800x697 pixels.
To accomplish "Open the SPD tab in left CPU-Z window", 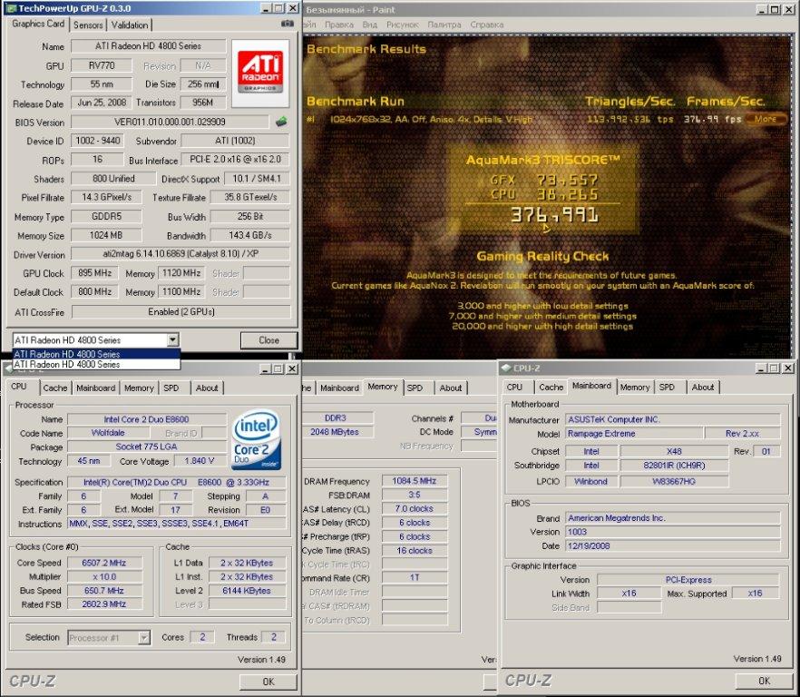I will point(171,388).
